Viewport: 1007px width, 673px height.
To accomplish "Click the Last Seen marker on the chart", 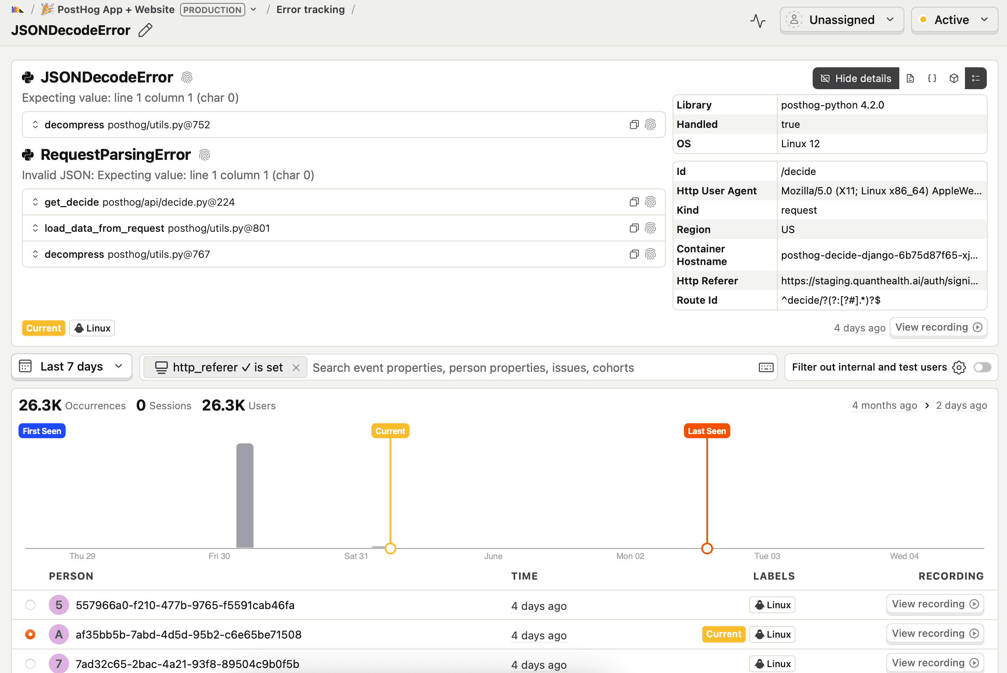I will [707, 432].
